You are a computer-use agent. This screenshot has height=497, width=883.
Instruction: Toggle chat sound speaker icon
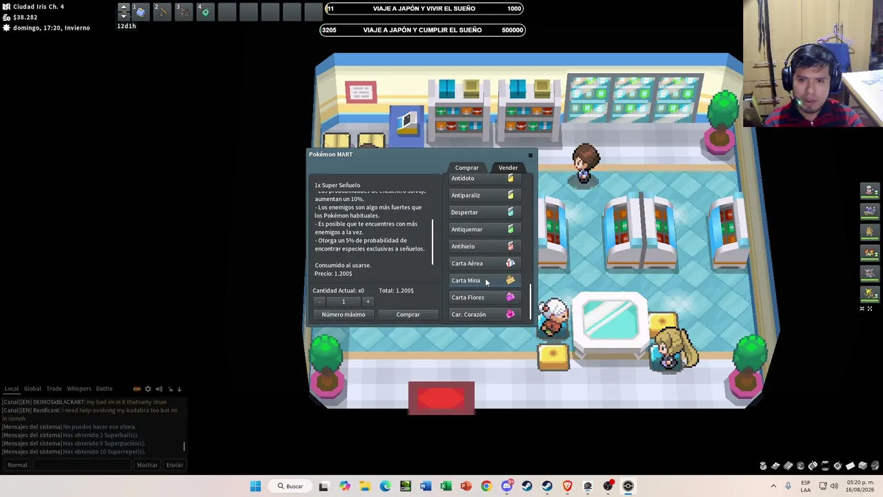coord(159,389)
